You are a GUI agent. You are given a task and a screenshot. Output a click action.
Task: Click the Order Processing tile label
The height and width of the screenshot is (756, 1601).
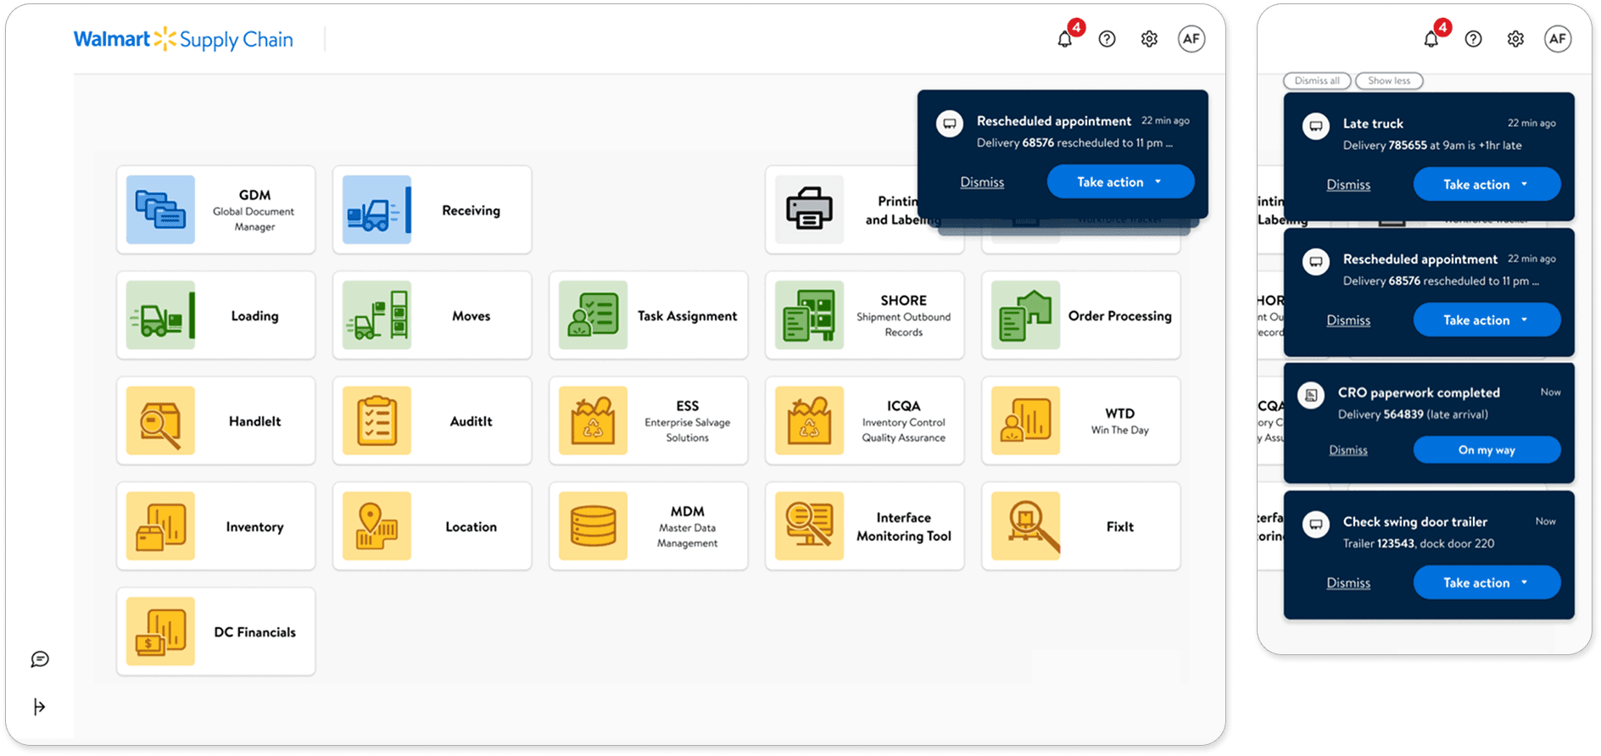point(1119,316)
